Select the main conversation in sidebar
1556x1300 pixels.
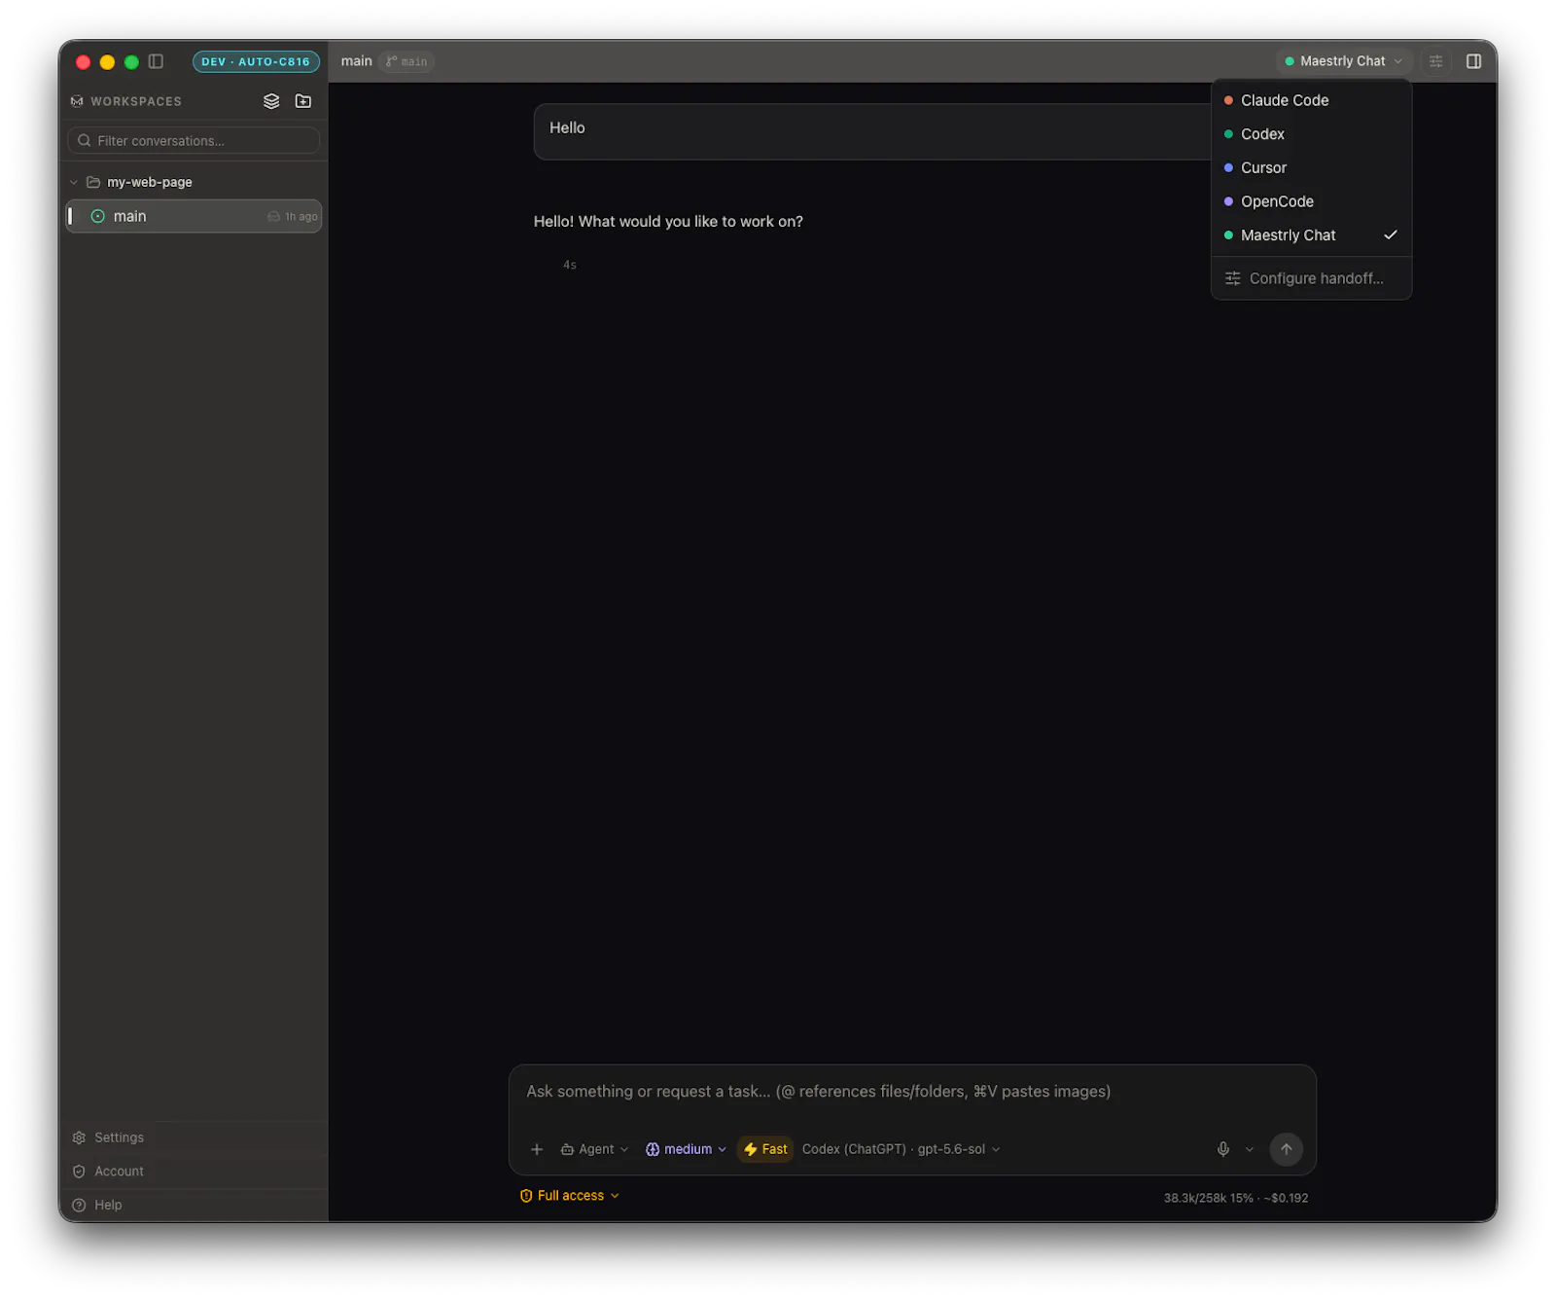tap(194, 216)
